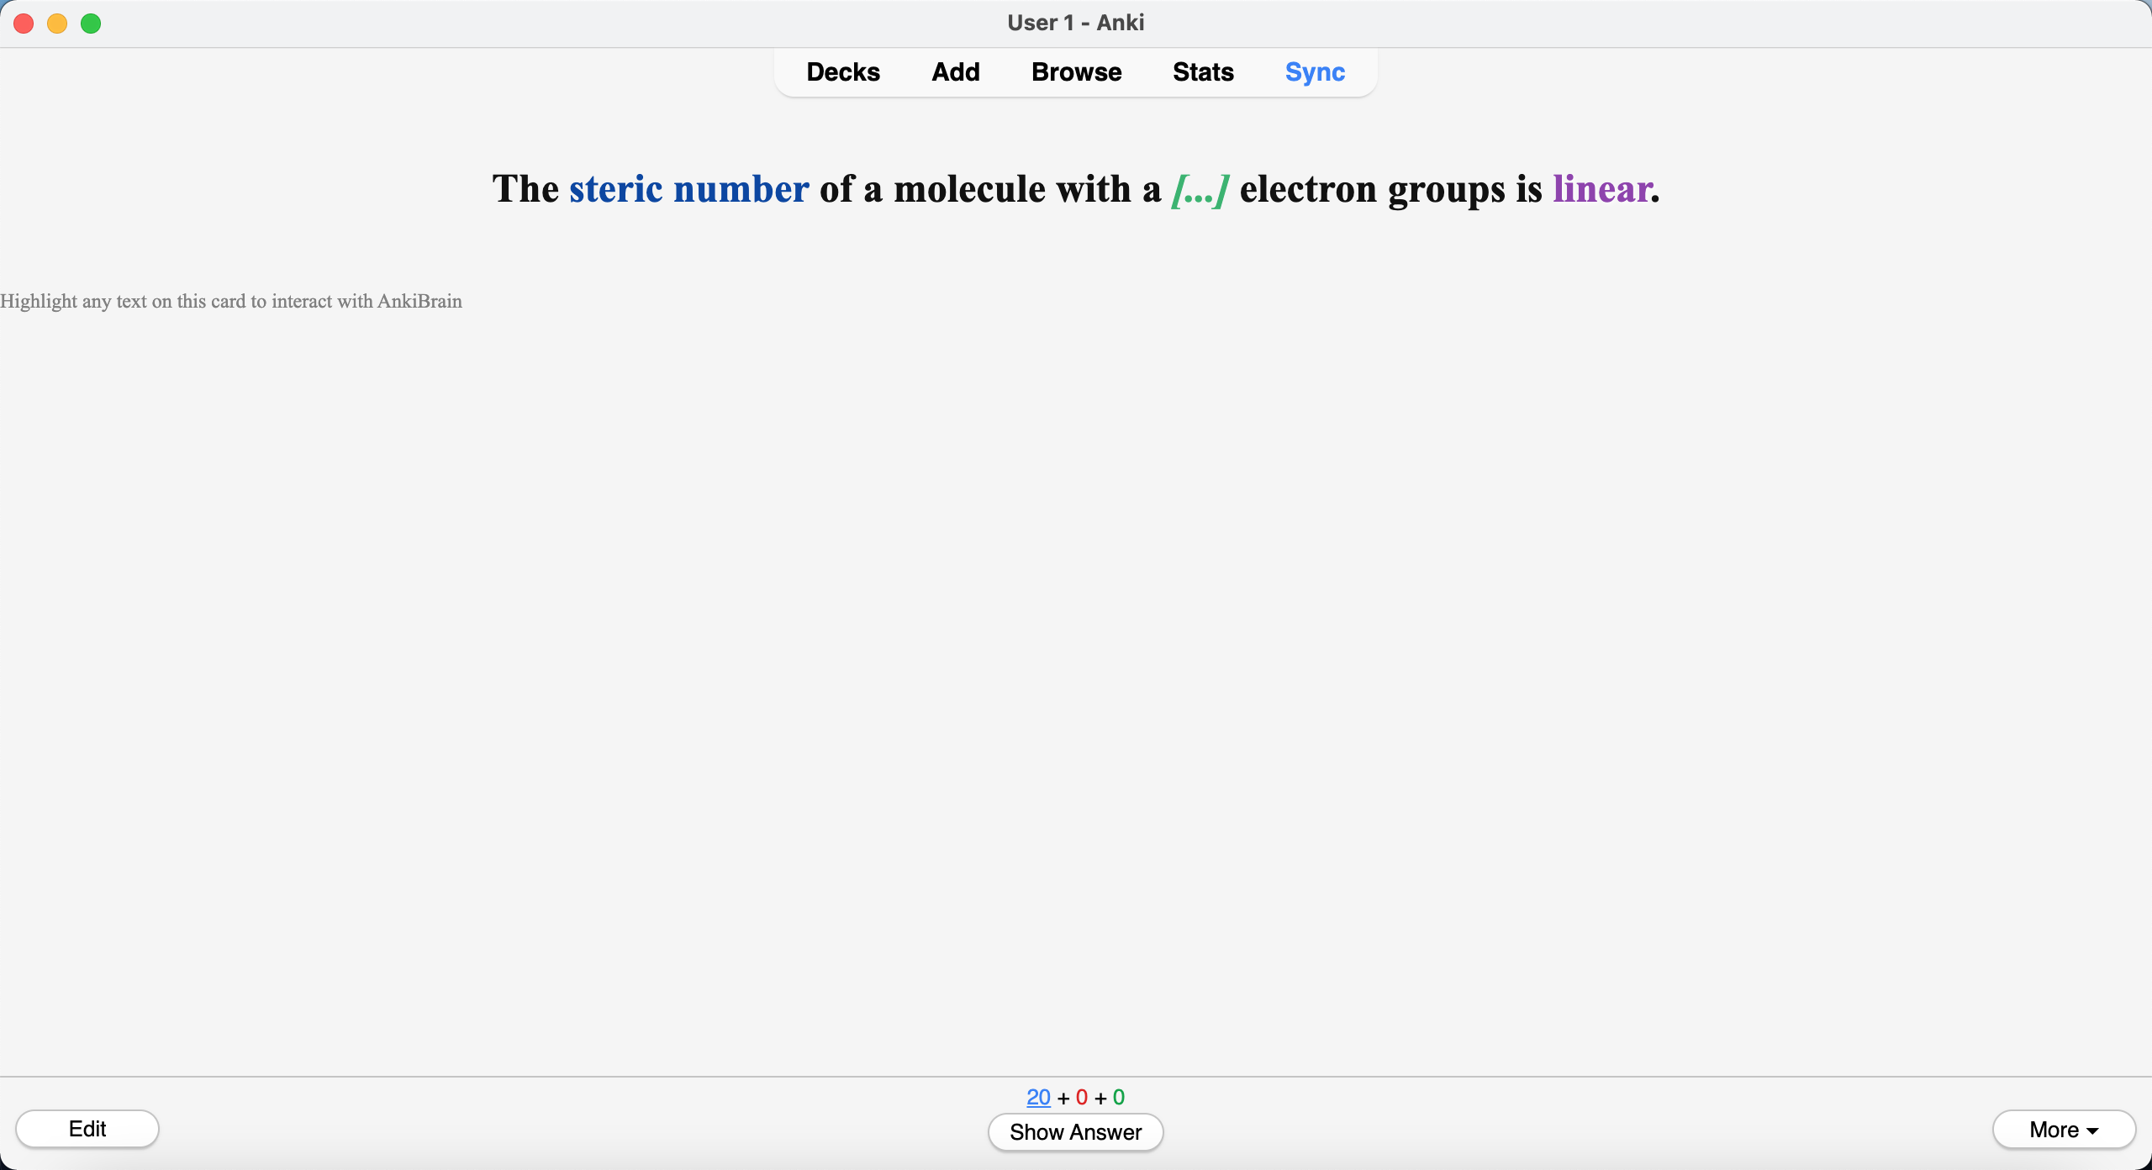The width and height of the screenshot is (2152, 1170).
Task: Click the AnkiBrain highlight hint text
Action: [x=231, y=302]
